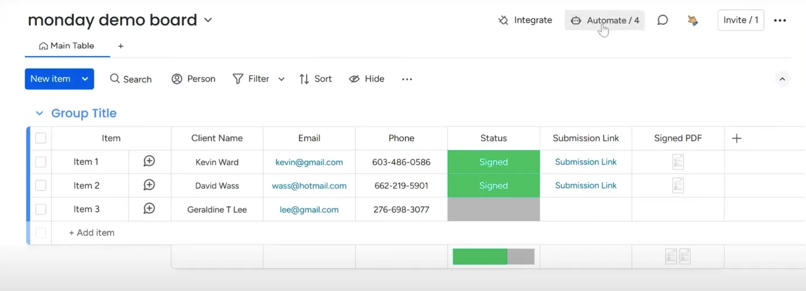
Task: Expand the monday demo board title dropdown
Action: 208,20
